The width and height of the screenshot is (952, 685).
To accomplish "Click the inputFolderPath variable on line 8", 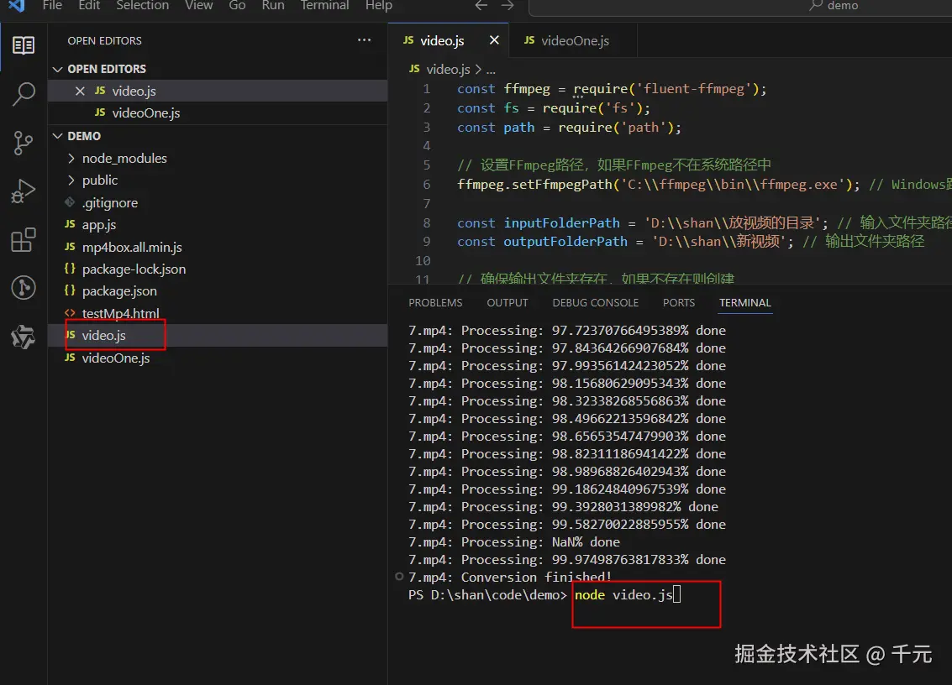I will (561, 223).
